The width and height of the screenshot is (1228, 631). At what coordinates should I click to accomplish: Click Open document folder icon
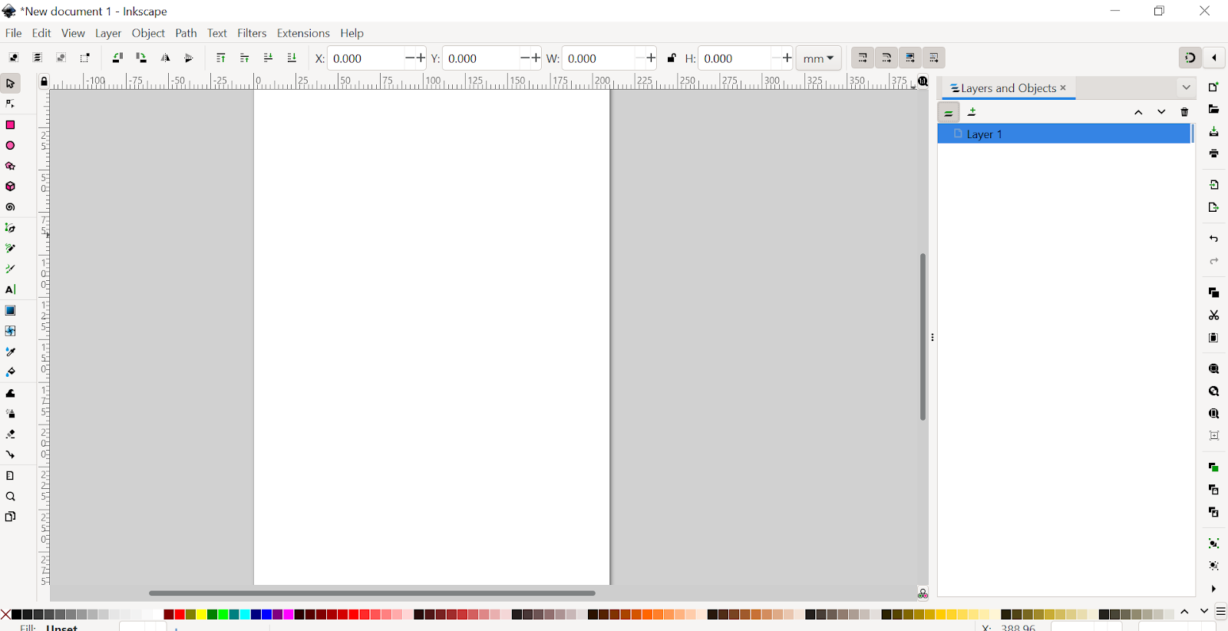coord(1213,110)
